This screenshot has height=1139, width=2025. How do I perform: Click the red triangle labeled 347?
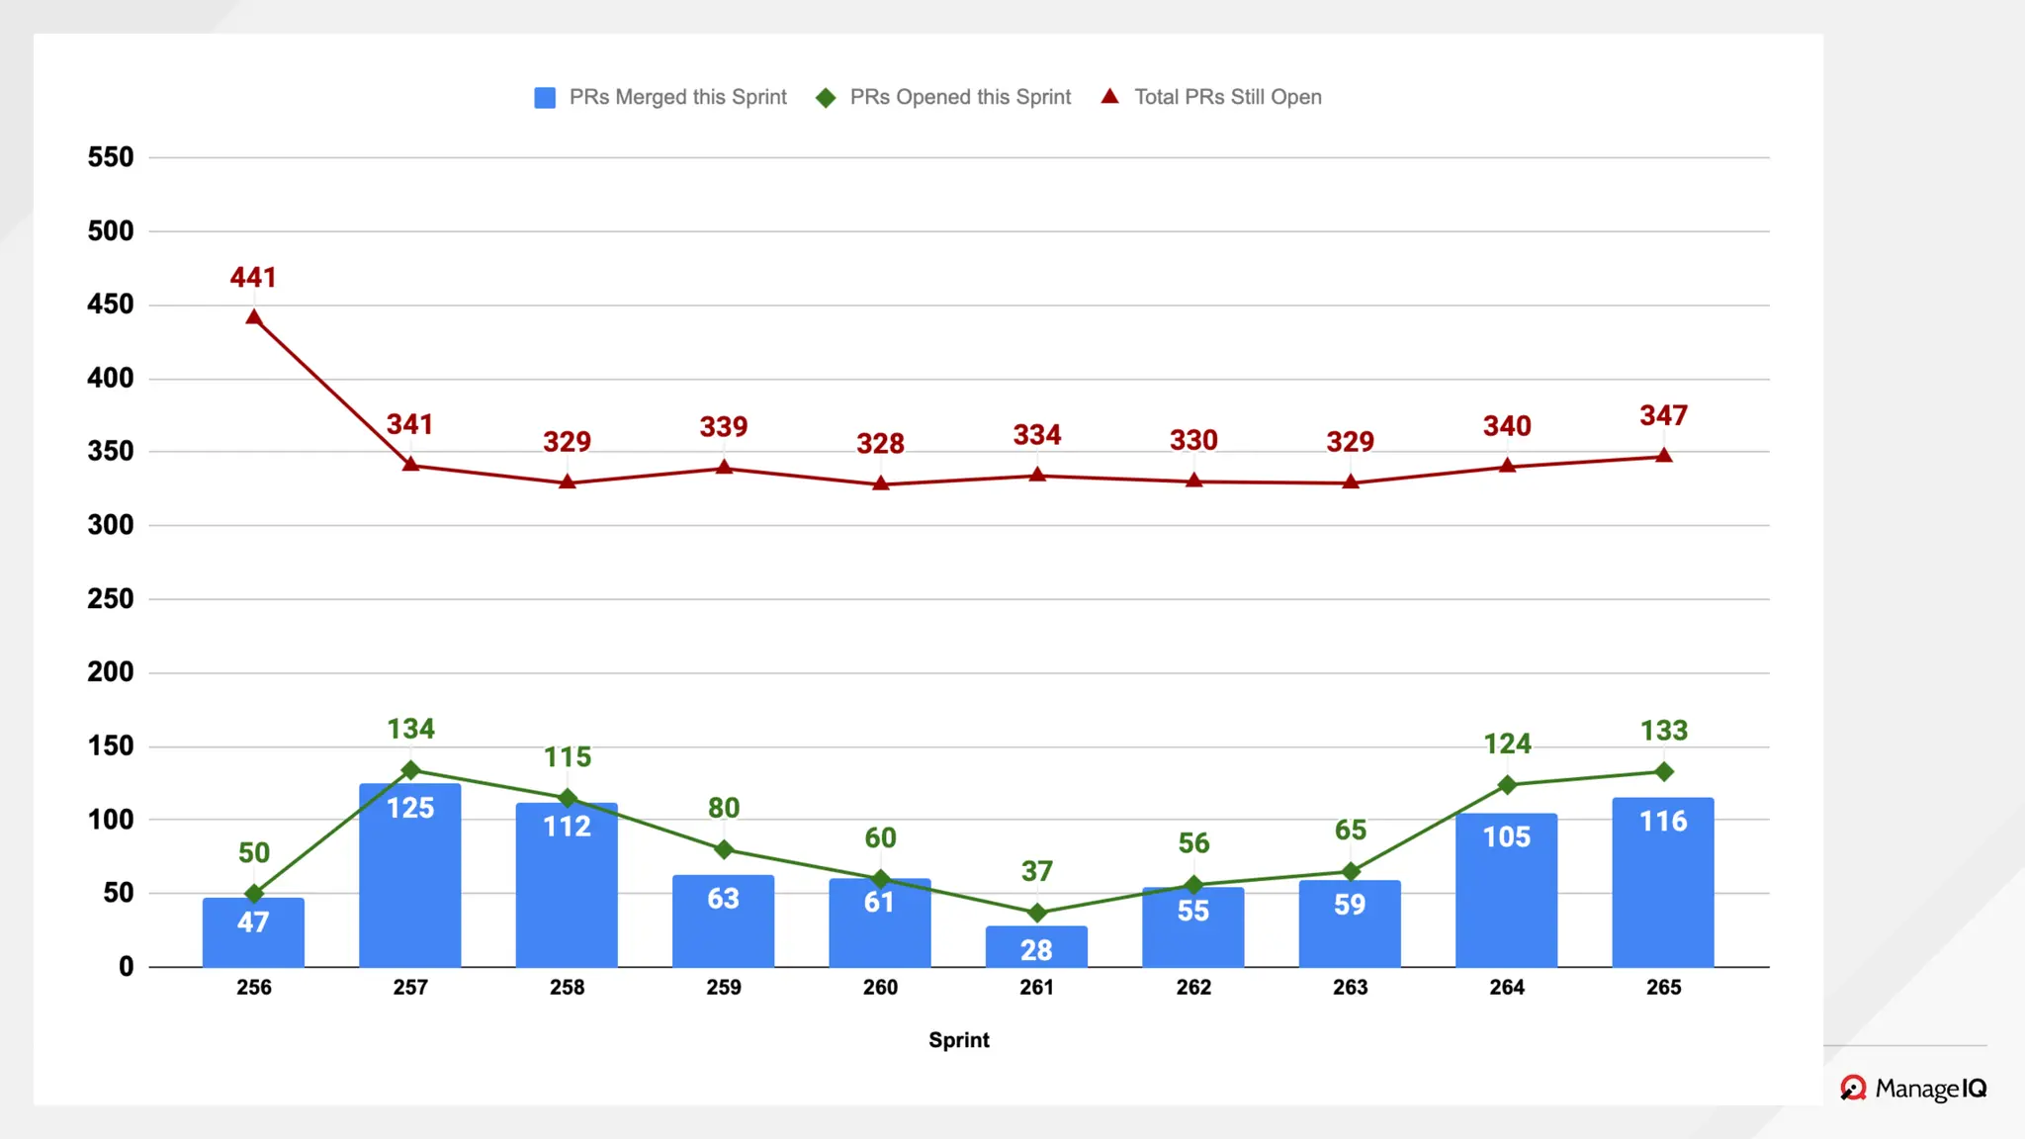(x=1664, y=456)
